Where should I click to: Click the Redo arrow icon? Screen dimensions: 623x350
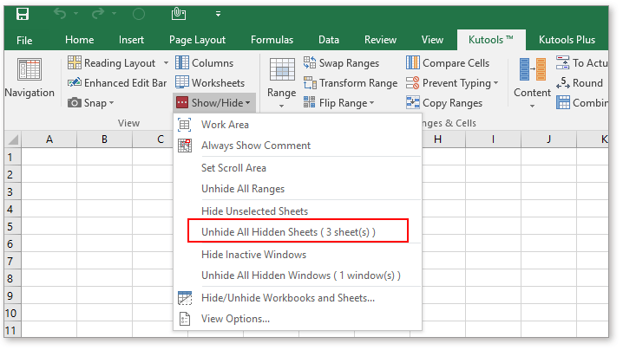coord(98,14)
